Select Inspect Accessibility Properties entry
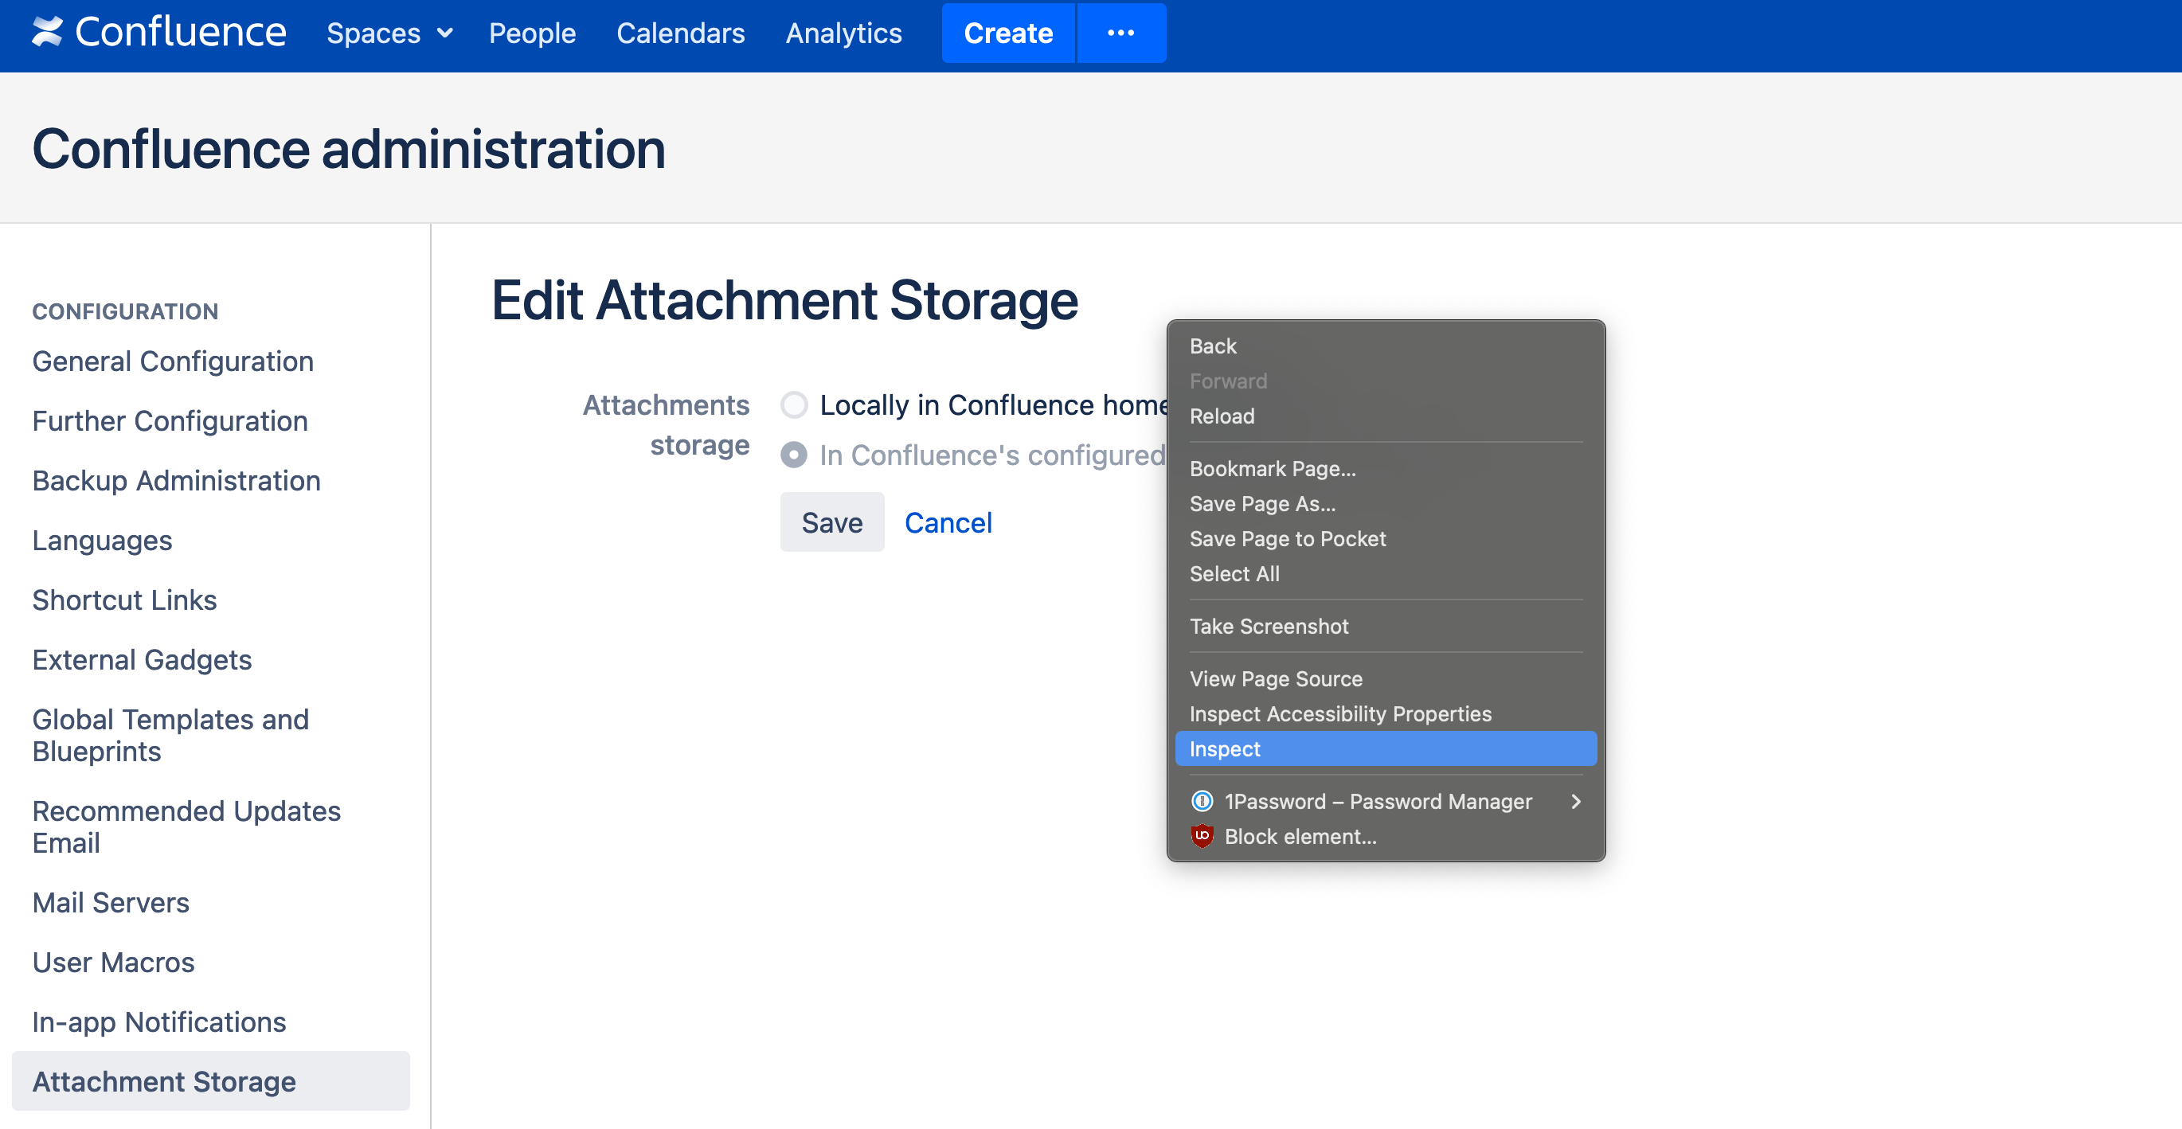Screen dimensions: 2182x1129 [x=1340, y=714]
